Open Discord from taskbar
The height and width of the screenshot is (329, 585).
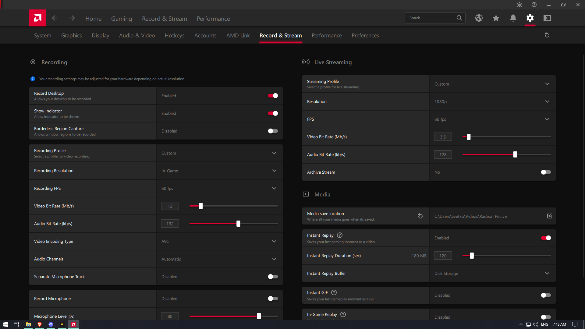[x=51, y=324]
